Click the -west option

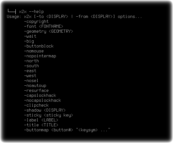pos(30,76)
